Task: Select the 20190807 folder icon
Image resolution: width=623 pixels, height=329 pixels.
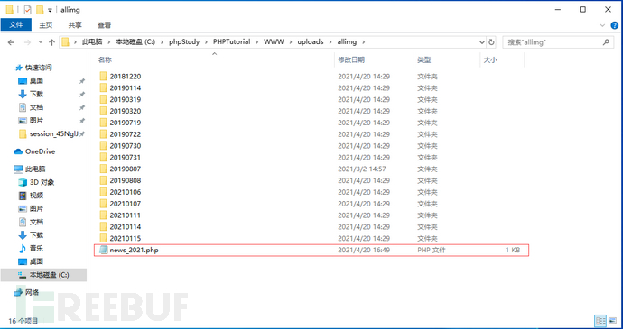Action: [x=103, y=169]
